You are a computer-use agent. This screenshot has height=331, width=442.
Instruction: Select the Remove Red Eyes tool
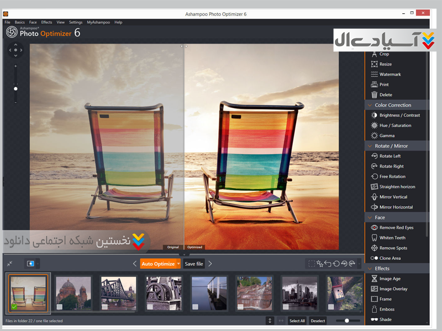tap(375, 227)
